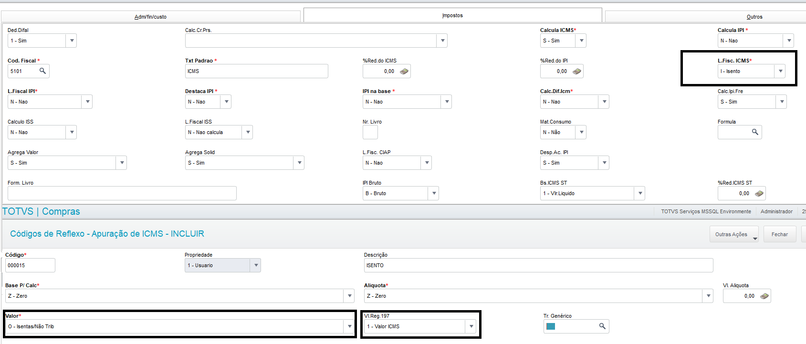This screenshot has height=344, width=806.
Task: Expand the L.Fisc. ICMS Isento dropdown
Action: pos(780,71)
